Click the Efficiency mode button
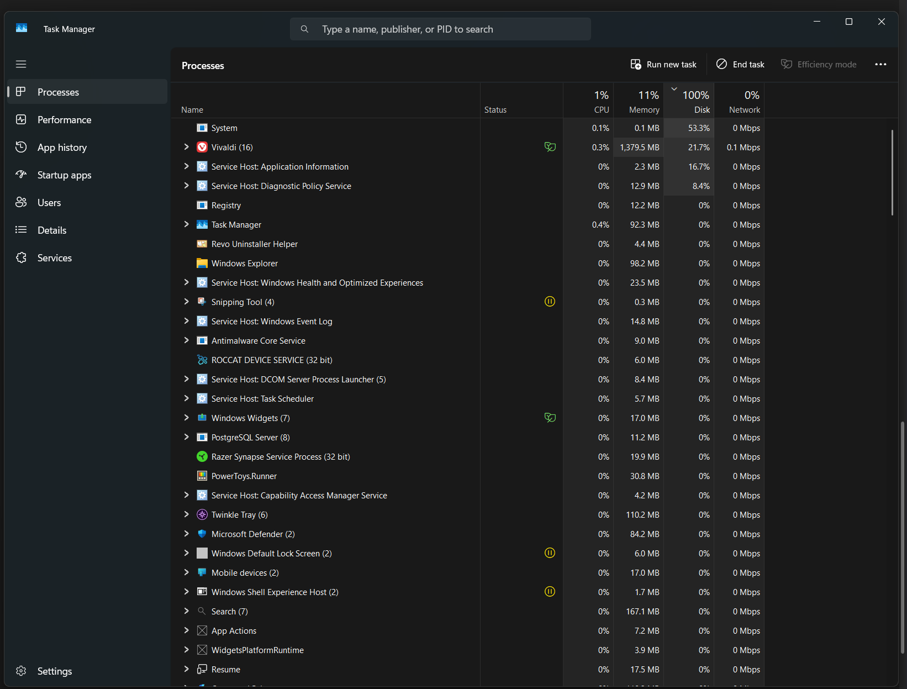 (x=819, y=65)
